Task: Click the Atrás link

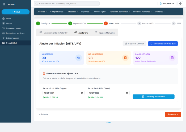Action: point(108,122)
